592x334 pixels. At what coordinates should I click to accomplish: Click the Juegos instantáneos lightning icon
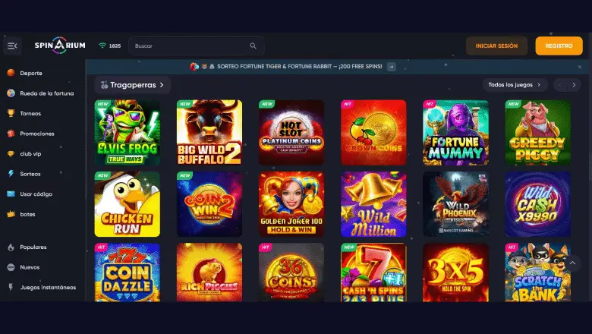(11, 287)
